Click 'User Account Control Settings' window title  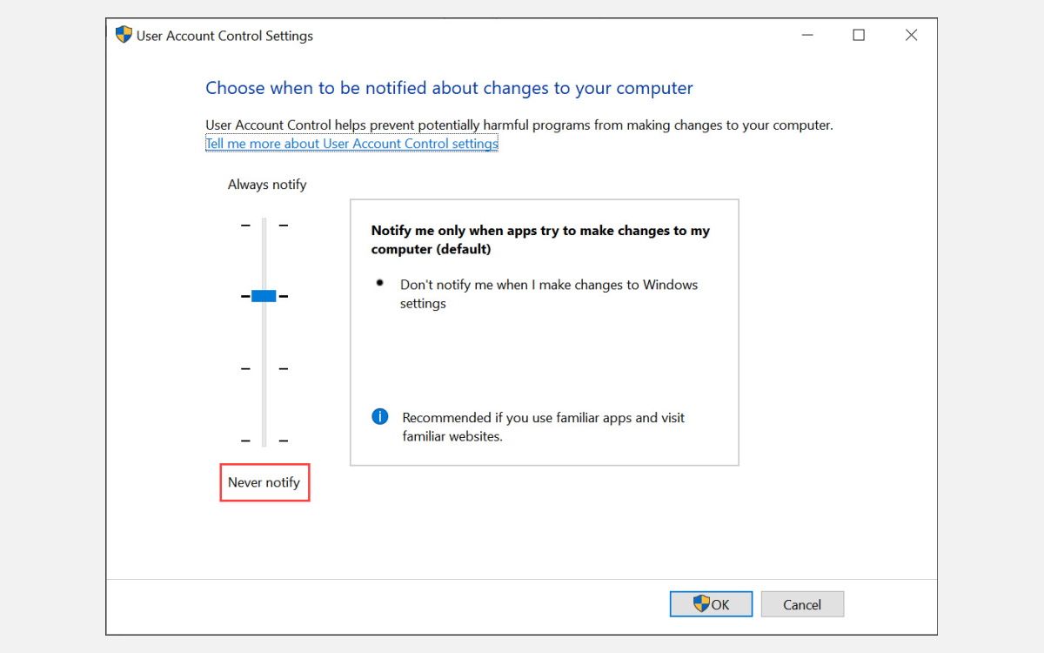(x=224, y=36)
